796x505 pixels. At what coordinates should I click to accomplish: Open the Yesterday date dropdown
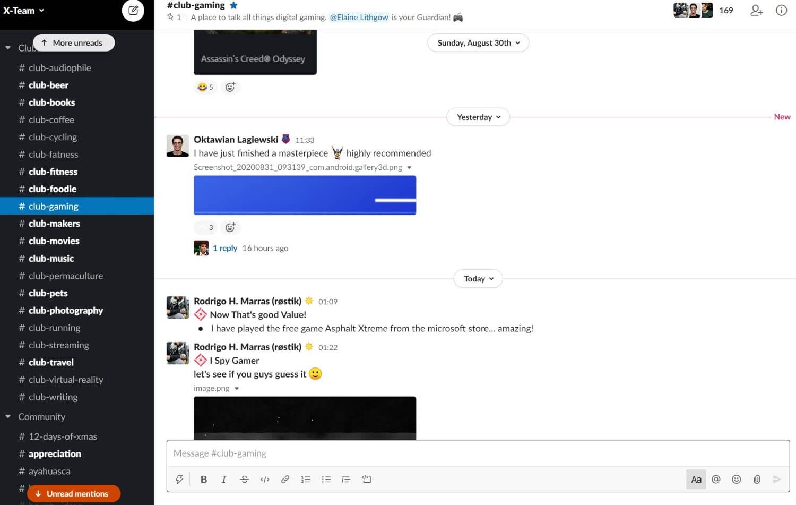(478, 117)
